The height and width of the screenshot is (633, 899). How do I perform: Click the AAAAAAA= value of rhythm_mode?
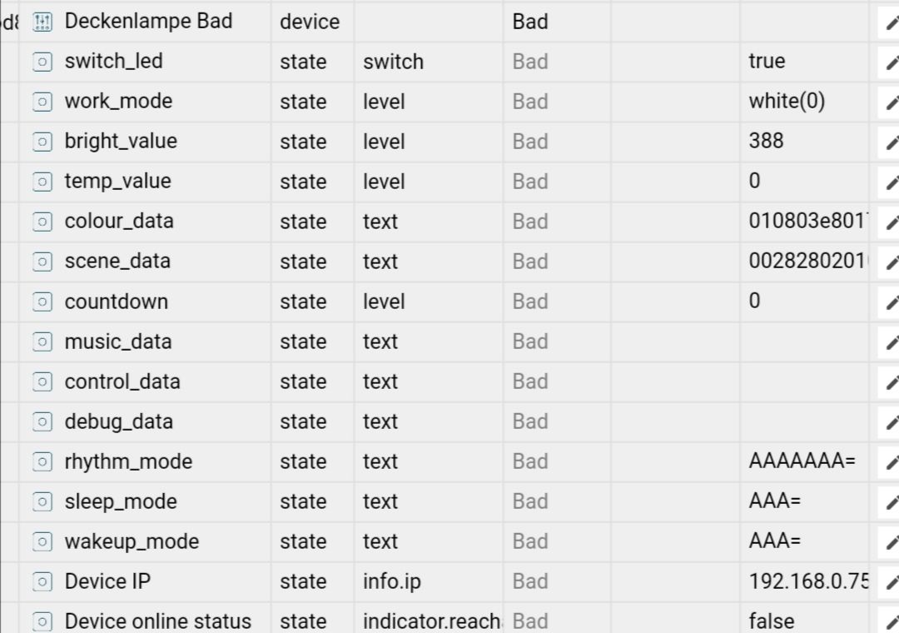coord(802,461)
